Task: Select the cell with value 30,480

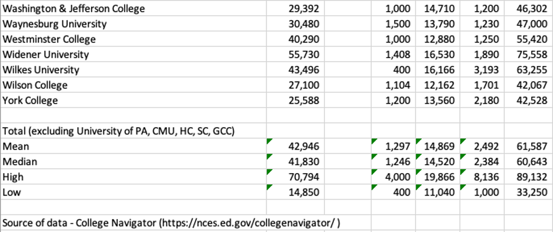Action: (295, 24)
